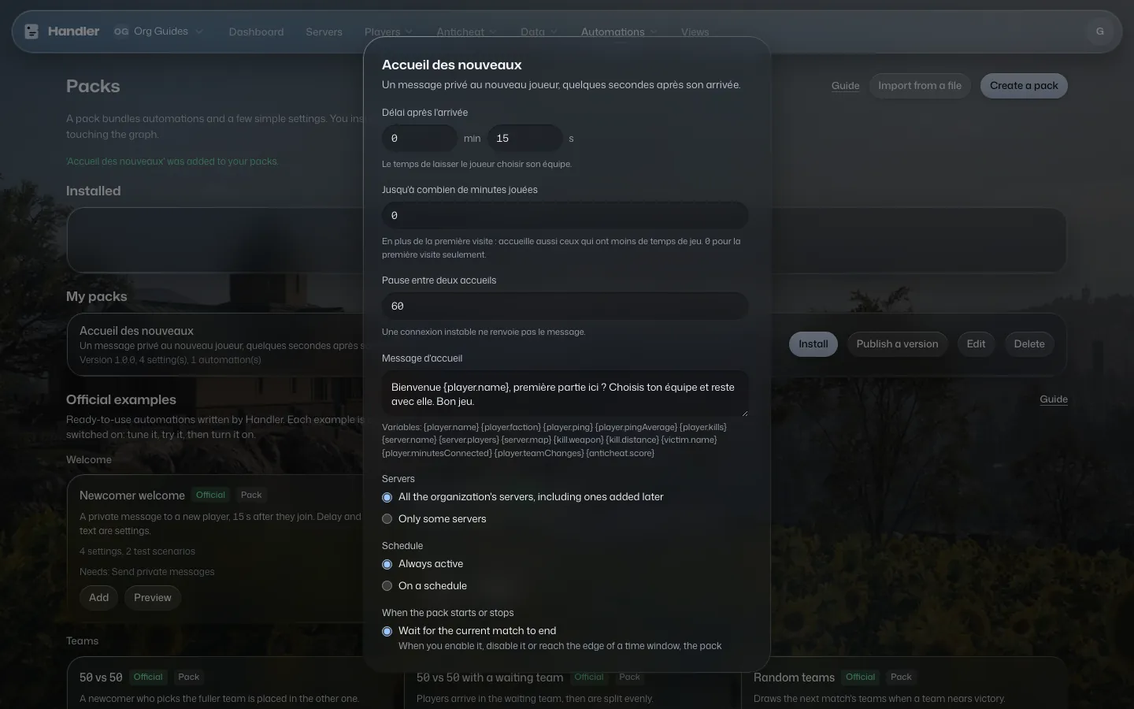The height and width of the screenshot is (709, 1134).
Task: Expand the Players menu
Action: 388,32
